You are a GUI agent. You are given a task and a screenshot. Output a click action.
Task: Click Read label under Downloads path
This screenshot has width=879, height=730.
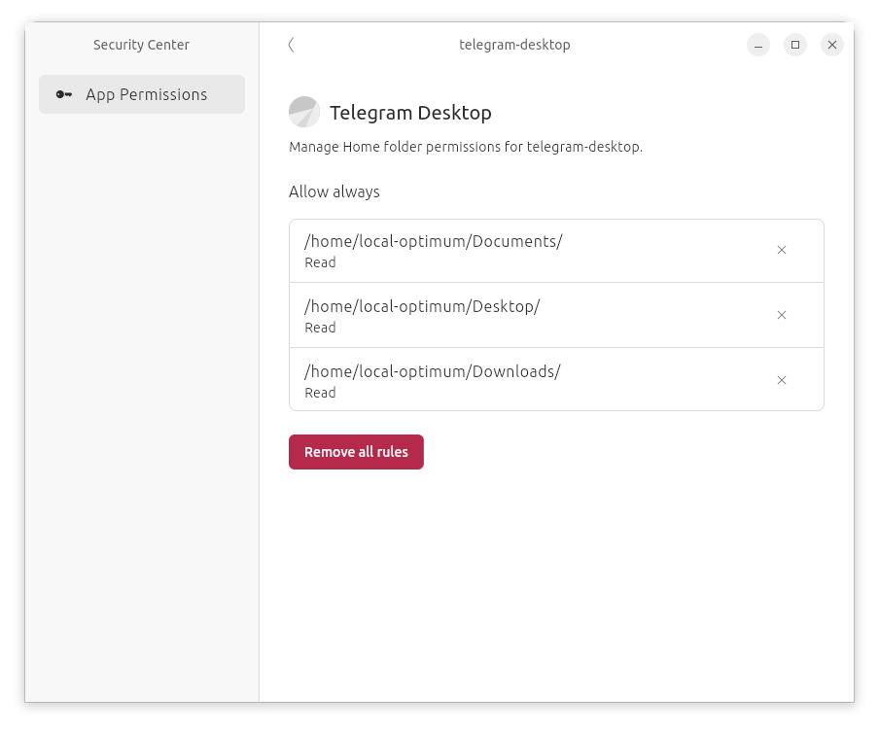pos(320,393)
